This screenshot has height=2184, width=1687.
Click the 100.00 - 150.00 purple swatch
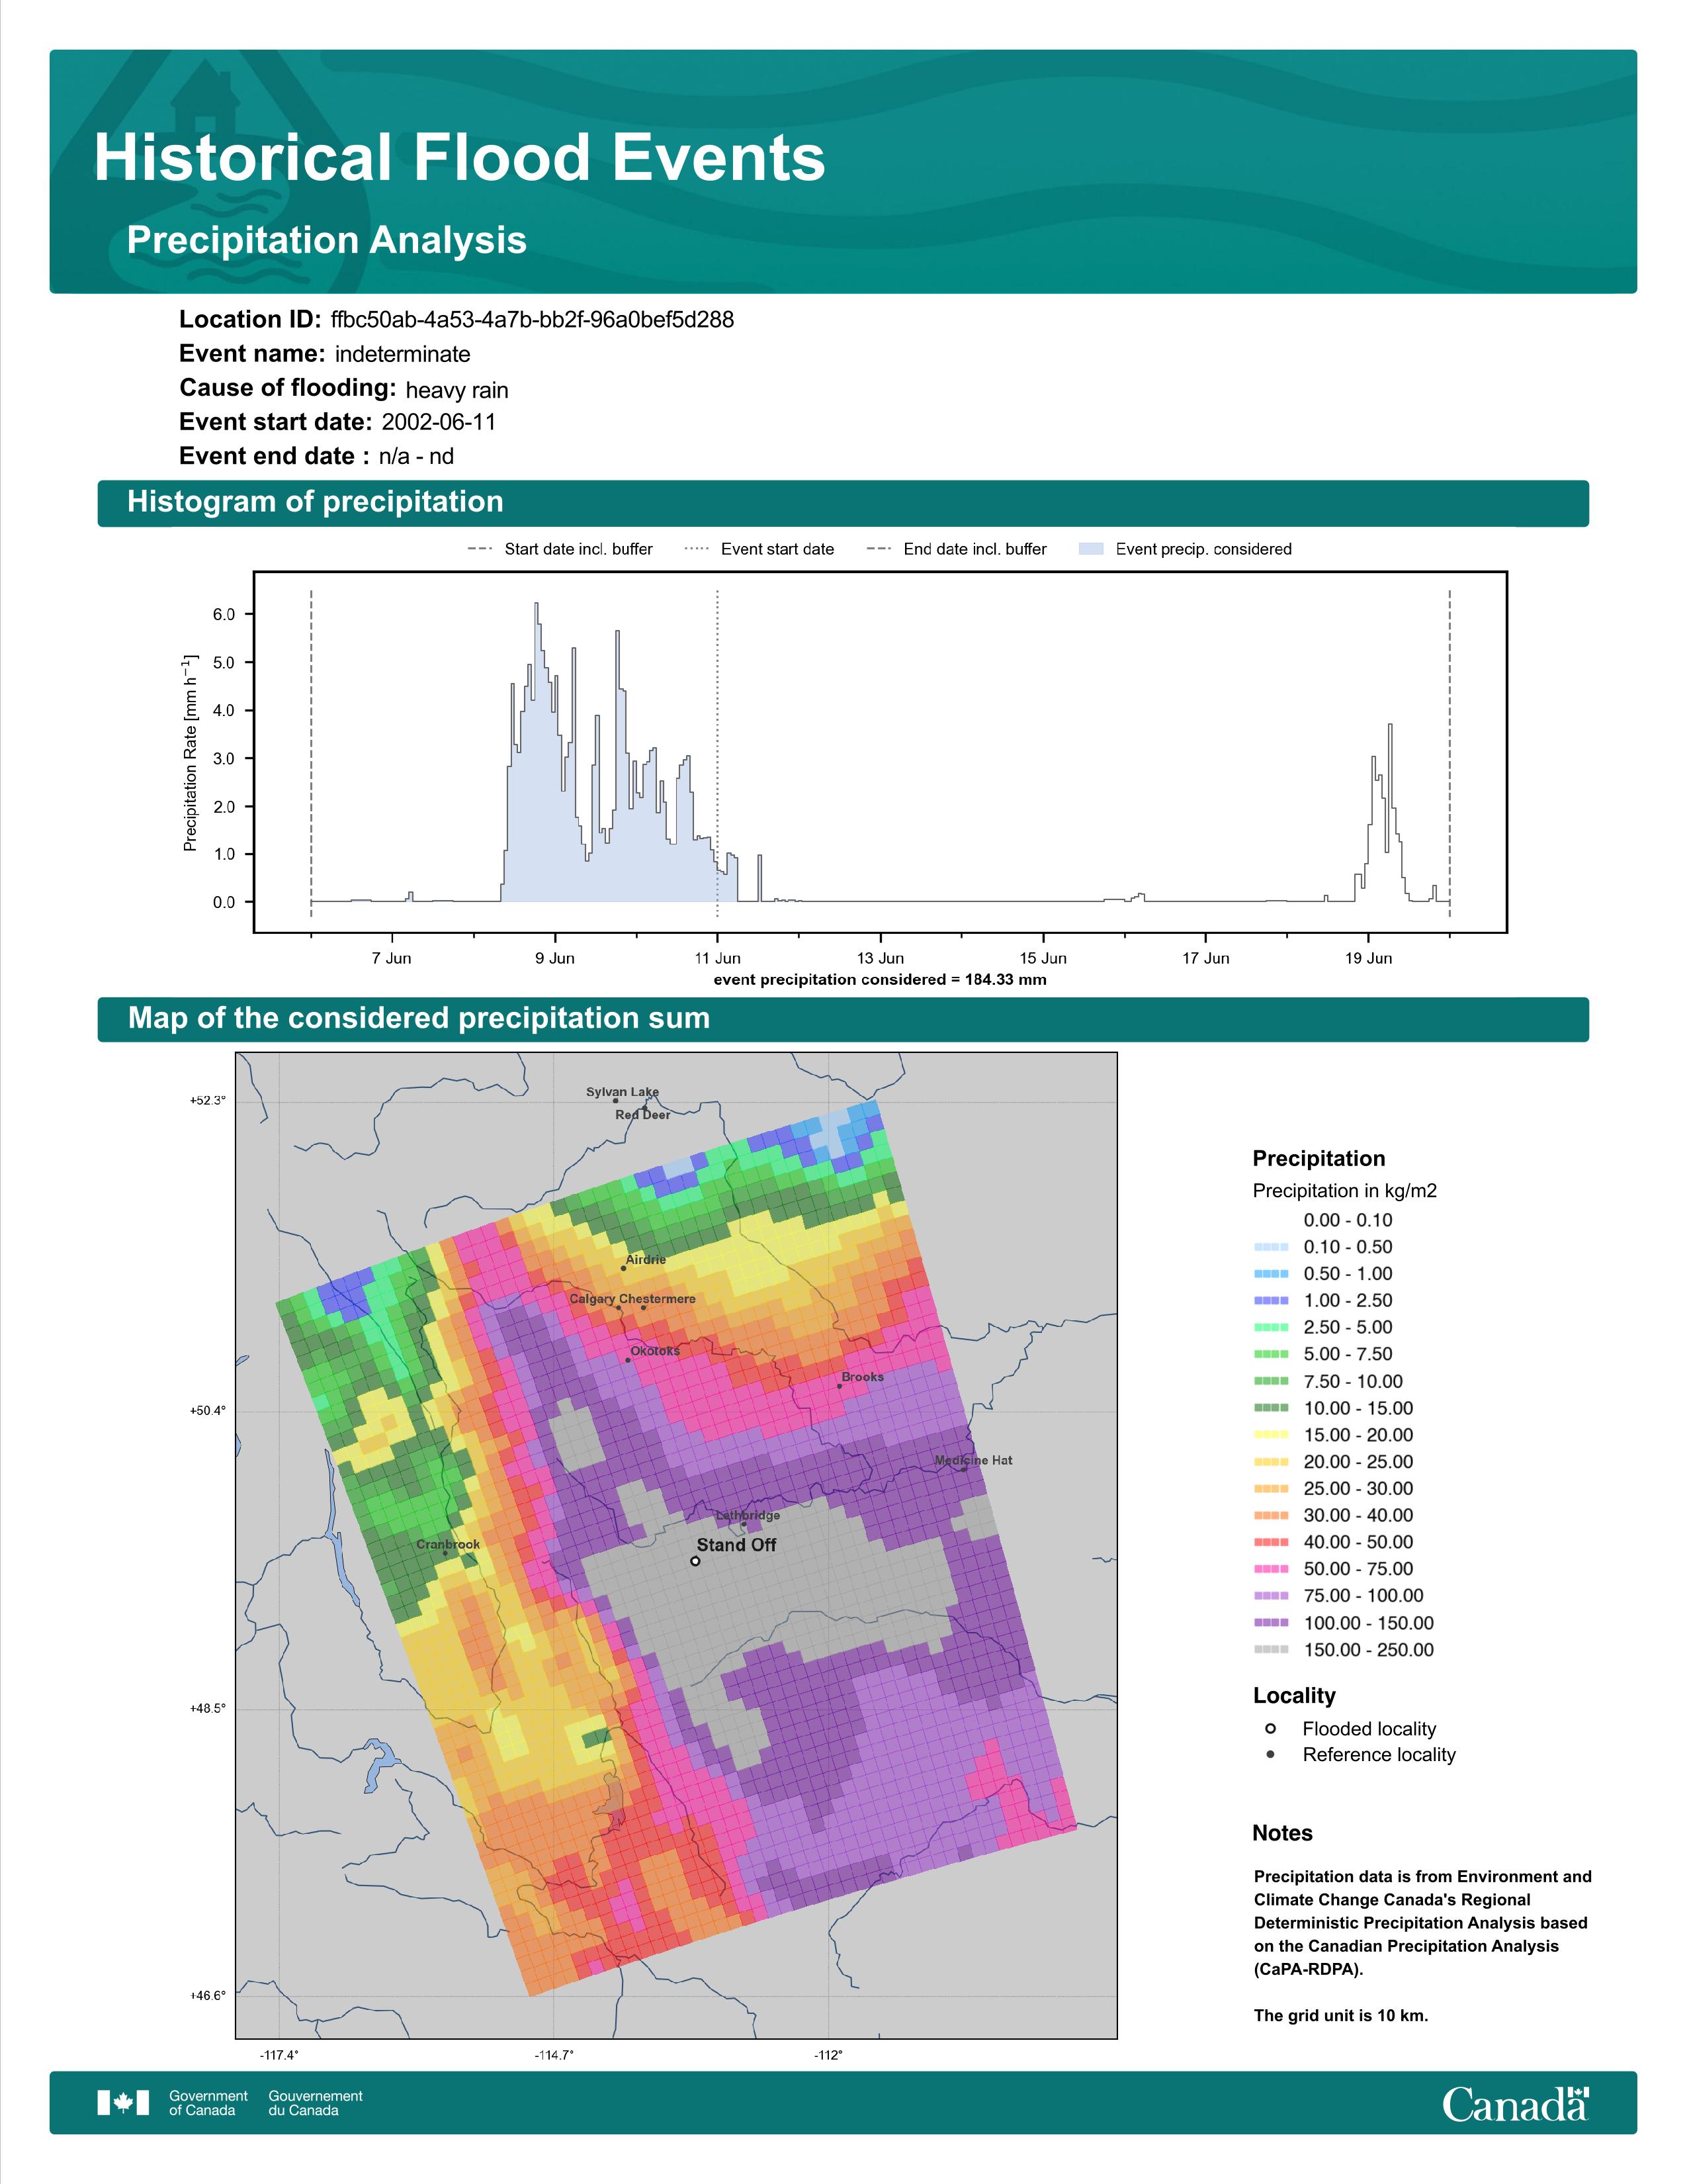point(1270,1623)
